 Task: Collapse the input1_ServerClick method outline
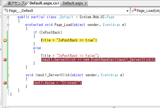coord(8,75)
